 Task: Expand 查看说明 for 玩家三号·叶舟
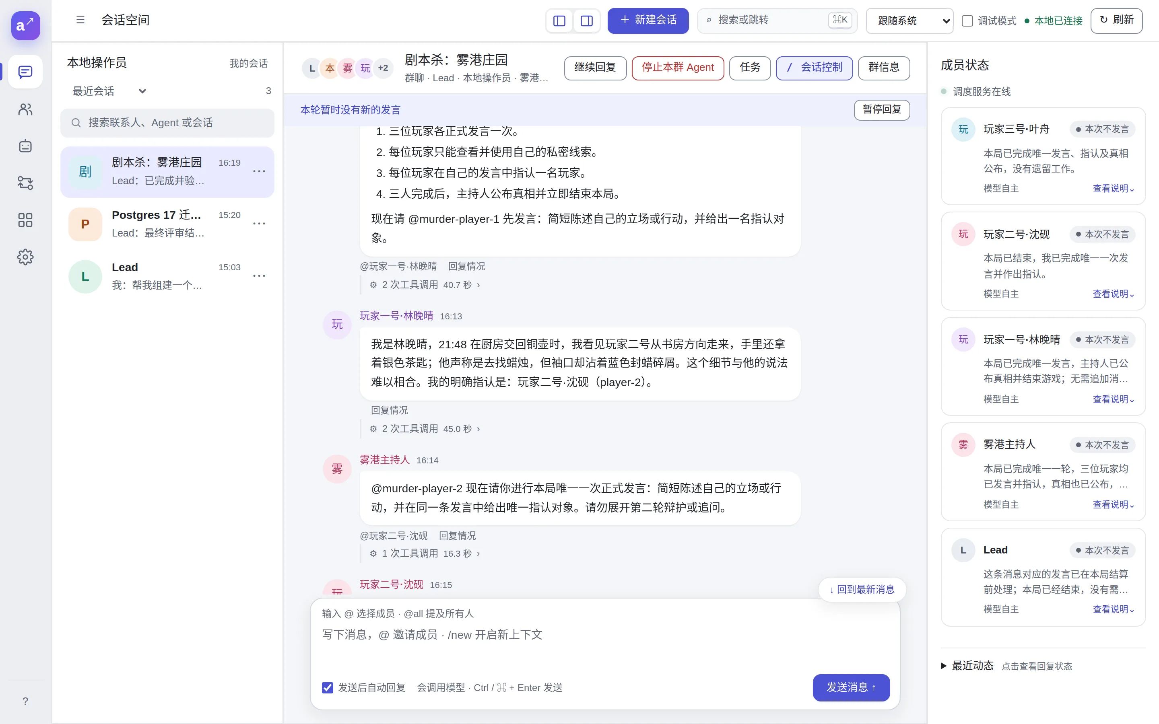coord(1113,189)
